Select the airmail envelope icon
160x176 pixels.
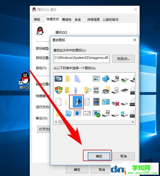(x=87, y=113)
